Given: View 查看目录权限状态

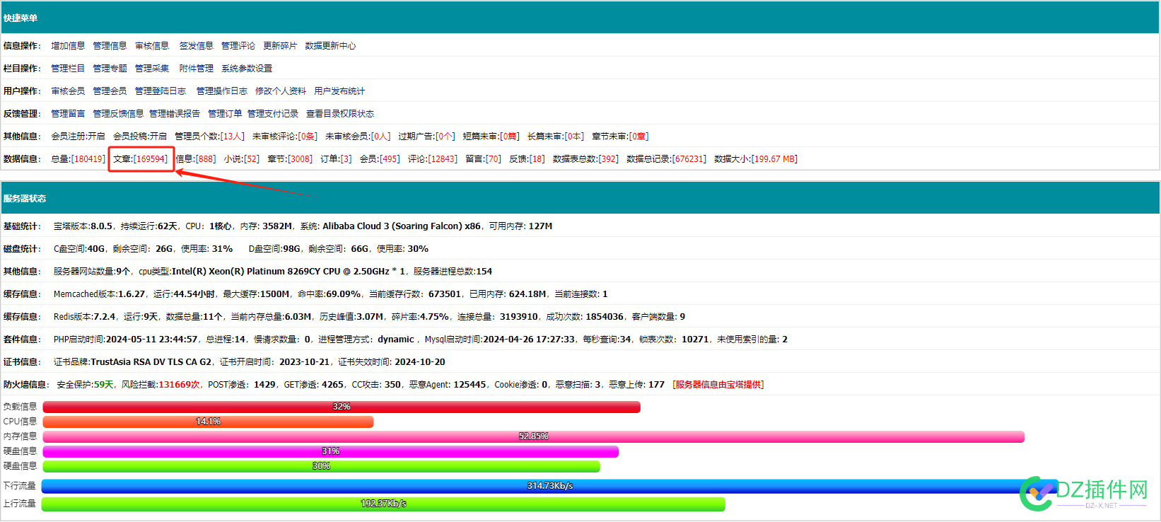Looking at the screenshot, I should pos(340,114).
